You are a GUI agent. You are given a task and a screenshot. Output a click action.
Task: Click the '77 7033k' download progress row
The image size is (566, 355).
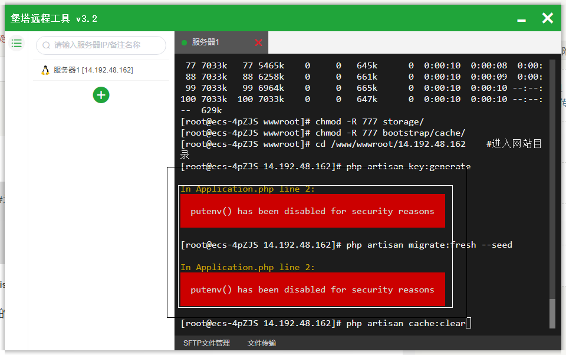(364, 65)
